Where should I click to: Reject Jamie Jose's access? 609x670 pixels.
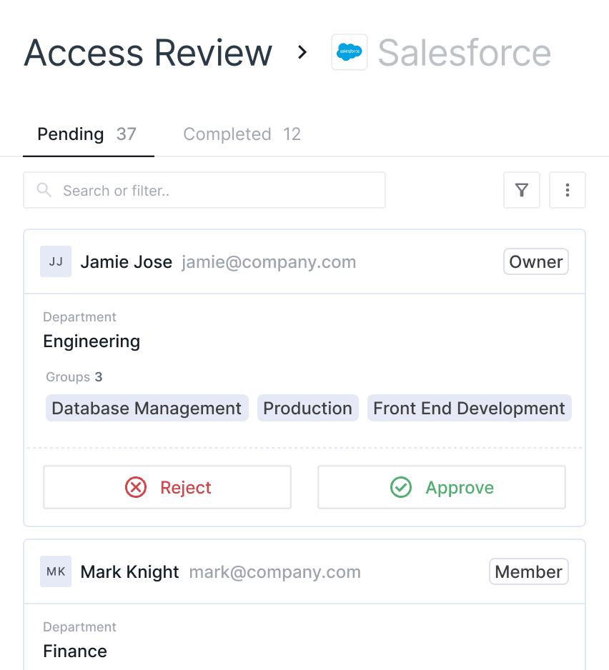tap(167, 487)
